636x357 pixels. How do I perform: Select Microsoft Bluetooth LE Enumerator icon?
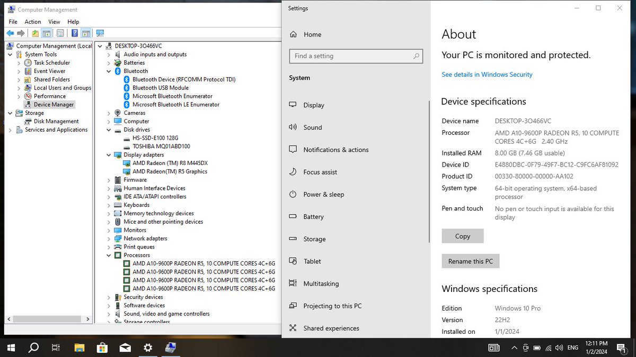click(x=127, y=105)
